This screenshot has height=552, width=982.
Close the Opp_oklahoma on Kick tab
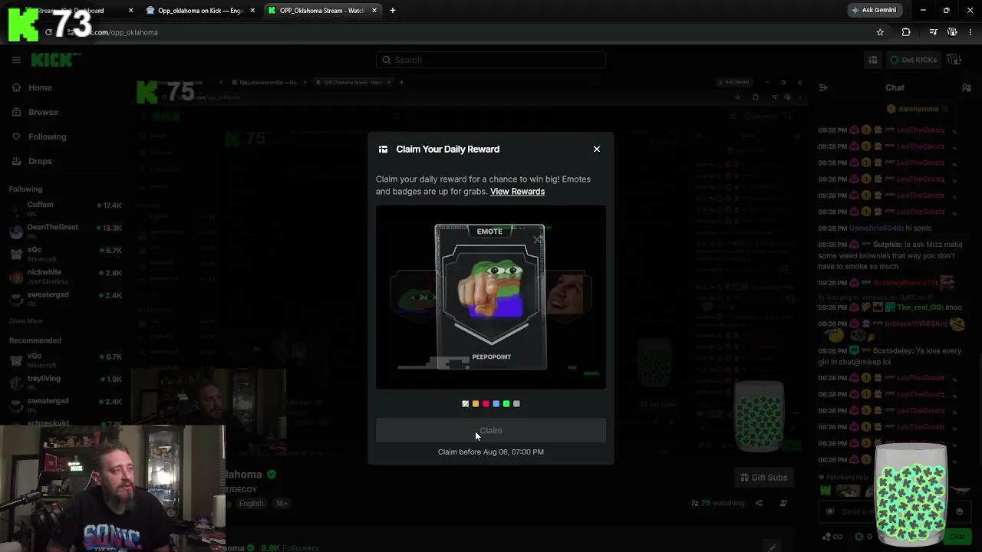253,11
